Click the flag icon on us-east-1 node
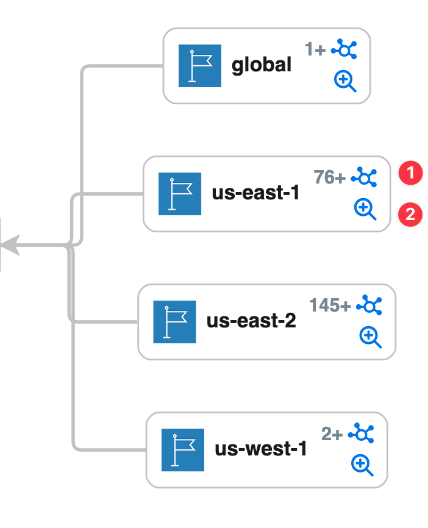 pos(180,194)
